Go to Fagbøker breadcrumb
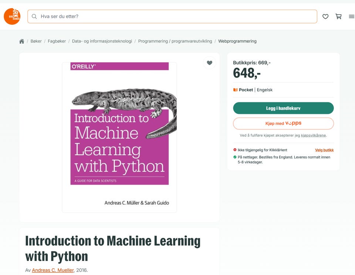Screen dimensions: 355x275 (x=57, y=41)
